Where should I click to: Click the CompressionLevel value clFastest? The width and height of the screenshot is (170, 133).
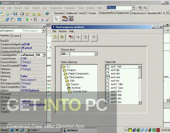tap(26, 48)
